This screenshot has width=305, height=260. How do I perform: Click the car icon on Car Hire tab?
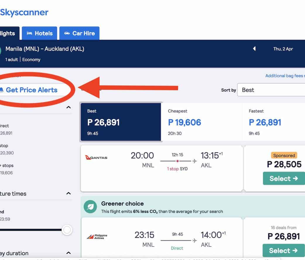[x=67, y=33]
